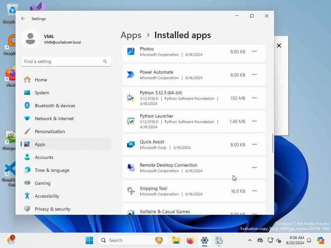The height and width of the screenshot is (248, 331).
Task: Open more options for Power Automate
Action: click(x=254, y=75)
